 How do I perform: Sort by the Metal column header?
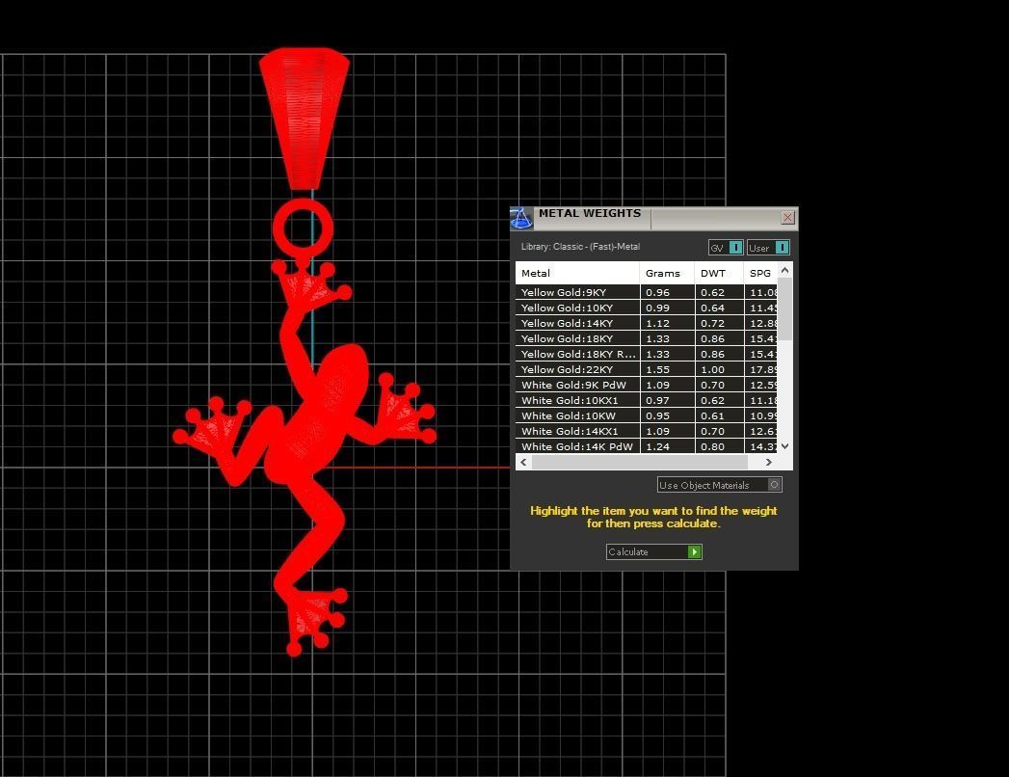[577, 273]
